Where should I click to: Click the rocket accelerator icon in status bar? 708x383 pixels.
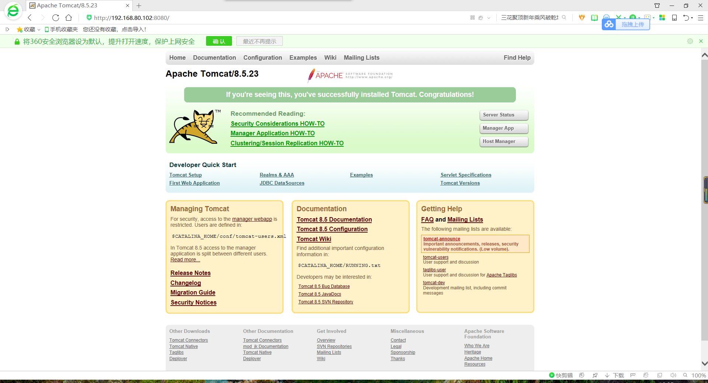pos(595,375)
